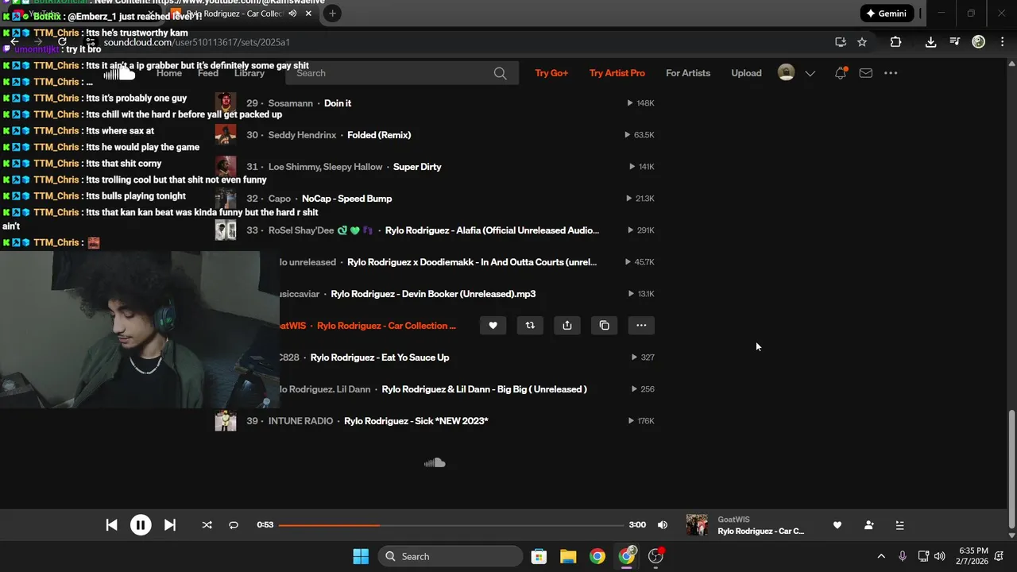Open Gemini in Chrome
The image size is (1017, 572).
point(887,14)
